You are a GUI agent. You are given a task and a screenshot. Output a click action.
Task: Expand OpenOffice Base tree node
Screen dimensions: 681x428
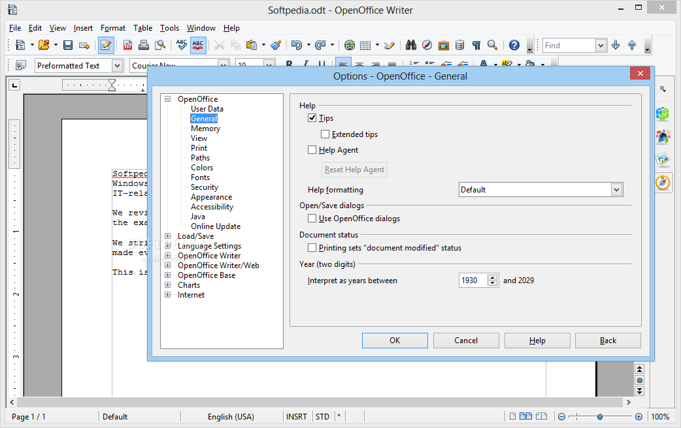tap(168, 275)
